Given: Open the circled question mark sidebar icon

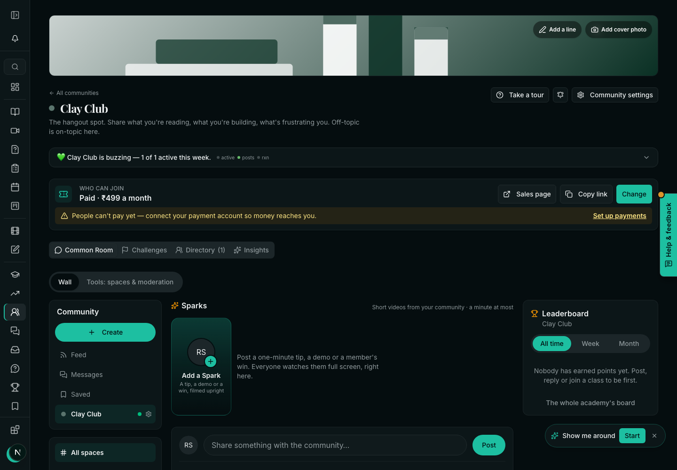Looking at the screenshot, I should click(15, 368).
